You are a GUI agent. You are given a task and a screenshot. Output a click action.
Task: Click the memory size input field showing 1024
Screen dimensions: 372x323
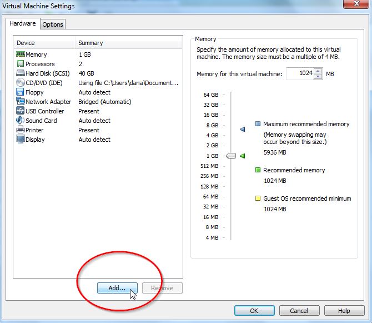300,73
